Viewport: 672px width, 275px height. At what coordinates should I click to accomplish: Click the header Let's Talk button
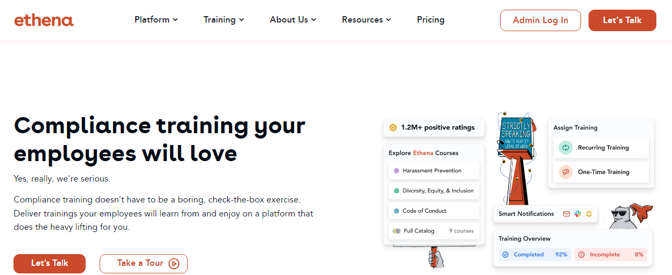click(622, 20)
